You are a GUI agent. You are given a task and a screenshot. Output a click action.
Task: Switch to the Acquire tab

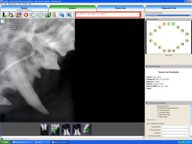[x=72, y=8]
